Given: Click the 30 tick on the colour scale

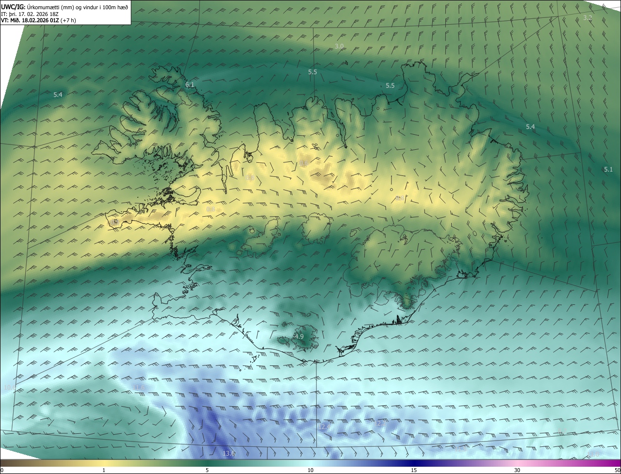Looking at the screenshot, I should point(517,470).
